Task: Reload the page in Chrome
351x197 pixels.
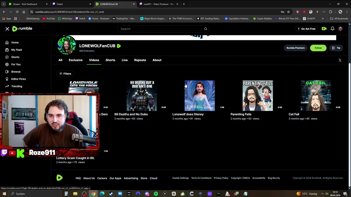Action: pos(17,12)
